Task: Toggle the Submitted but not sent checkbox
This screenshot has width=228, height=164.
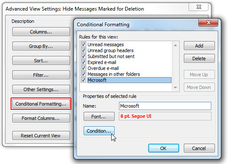Action: 83,56
